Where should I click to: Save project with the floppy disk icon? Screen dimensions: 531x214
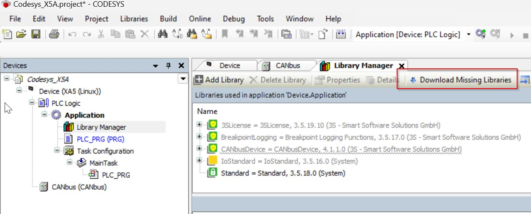pos(36,34)
